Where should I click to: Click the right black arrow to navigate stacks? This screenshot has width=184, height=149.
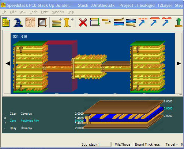point(178,63)
